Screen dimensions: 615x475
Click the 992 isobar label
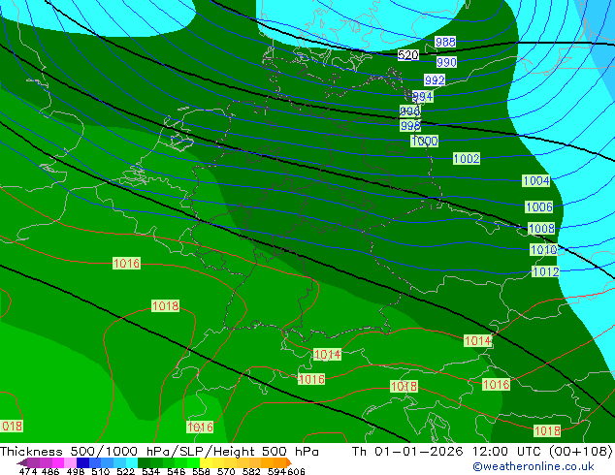click(x=435, y=79)
